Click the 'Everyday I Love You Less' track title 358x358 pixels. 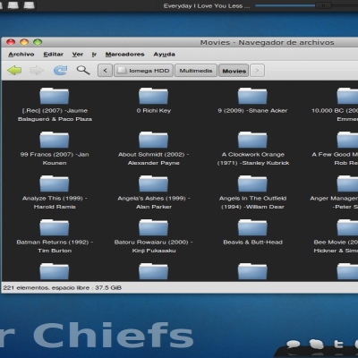coord(207,6)
